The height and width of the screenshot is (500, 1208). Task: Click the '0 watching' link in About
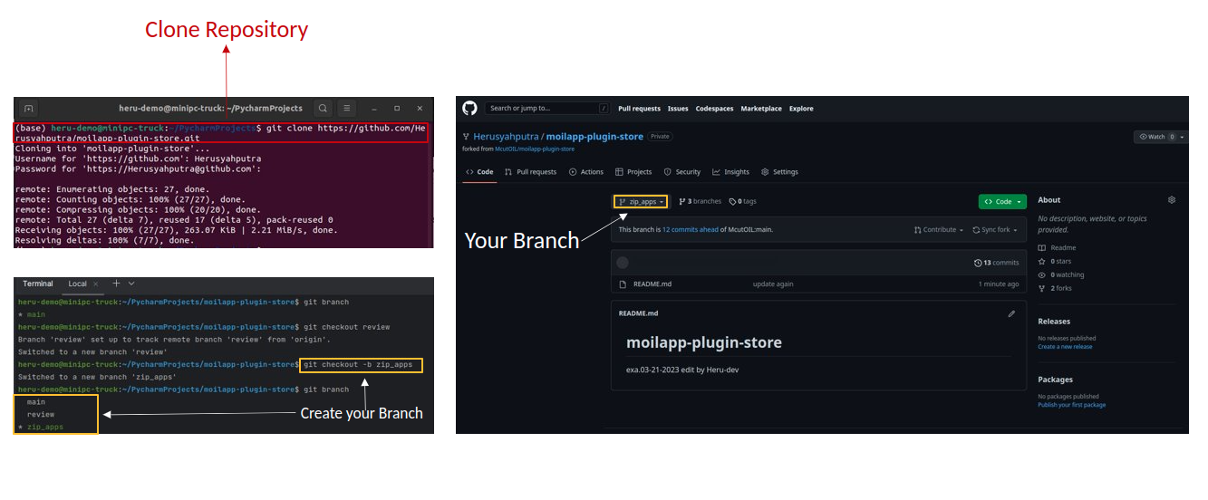(1061, 274)
